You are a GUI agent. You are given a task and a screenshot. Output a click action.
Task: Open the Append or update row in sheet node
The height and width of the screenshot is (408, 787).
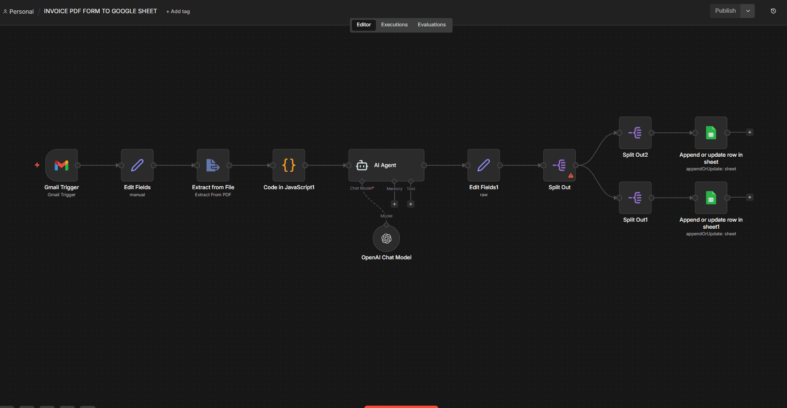pos(711,133)
